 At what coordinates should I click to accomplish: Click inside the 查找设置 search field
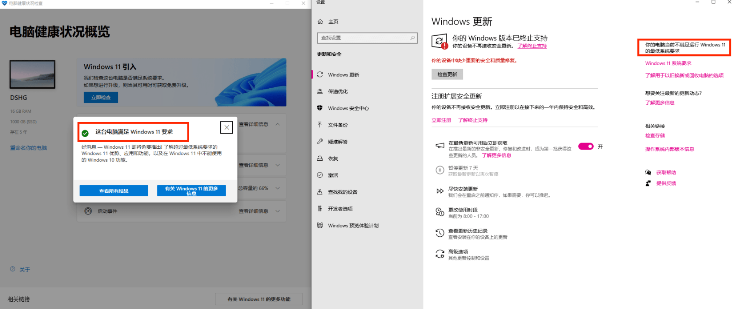pyautogui.click(x=367, y=38)
